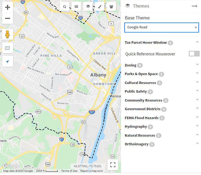The height and width of the screenshot is (175, 201).
Task: Expand the Zoning theme group
Action: pyautogui.click(x=197, y=65)
